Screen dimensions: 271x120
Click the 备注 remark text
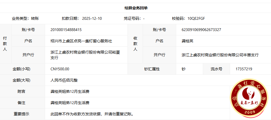click(70, 103)
